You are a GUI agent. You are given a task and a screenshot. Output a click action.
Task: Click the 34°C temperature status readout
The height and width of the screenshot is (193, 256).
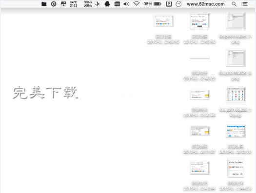click(x=74, y=4)
